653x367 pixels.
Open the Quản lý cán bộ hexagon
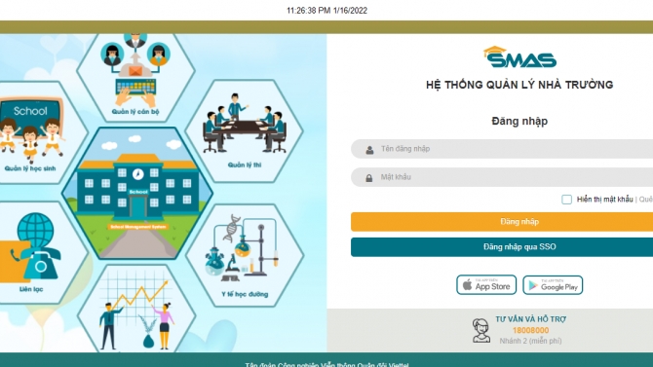click(x=135, y=77)
